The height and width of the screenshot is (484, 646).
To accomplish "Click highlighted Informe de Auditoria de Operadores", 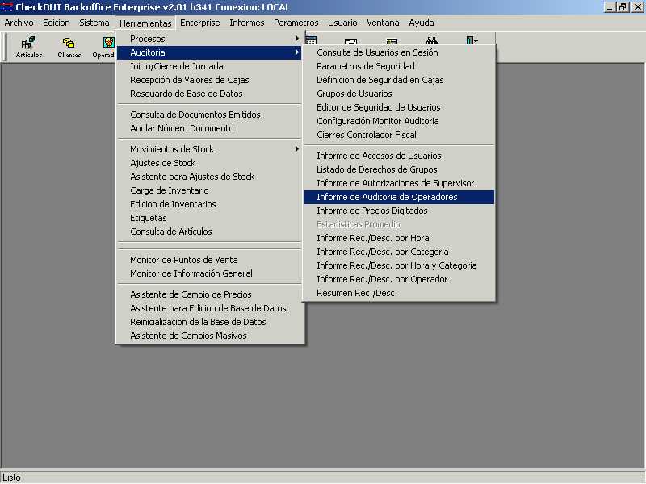I will (x=399, y=197).
